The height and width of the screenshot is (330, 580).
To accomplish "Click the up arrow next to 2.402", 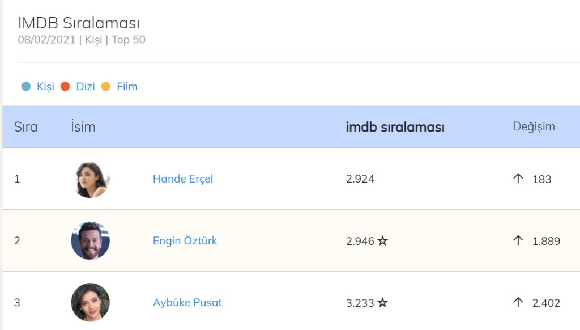I will pyautogui.click(x=518, y=302).
